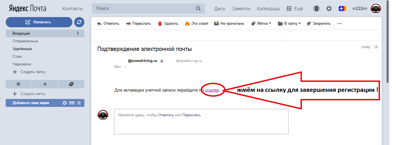
Task: Click Ответить reply toolbar button
Action: click(108, 24)
